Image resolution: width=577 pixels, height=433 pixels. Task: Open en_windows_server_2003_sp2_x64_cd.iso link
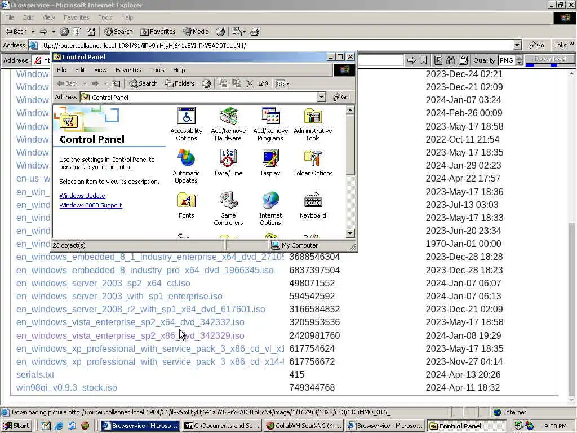point(103,283)
